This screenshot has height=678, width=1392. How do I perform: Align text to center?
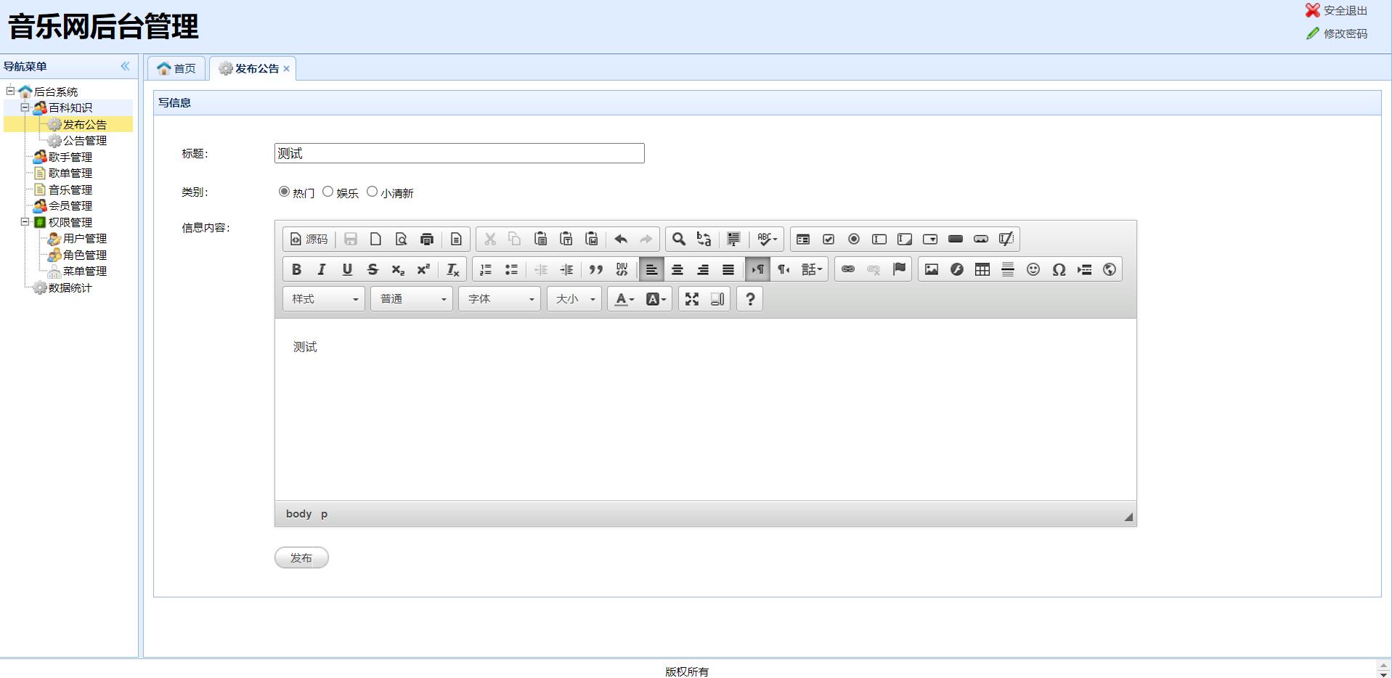pos(677,269)
